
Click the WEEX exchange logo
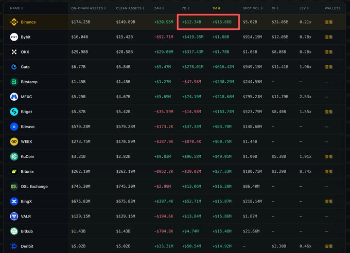coord(14,141)
